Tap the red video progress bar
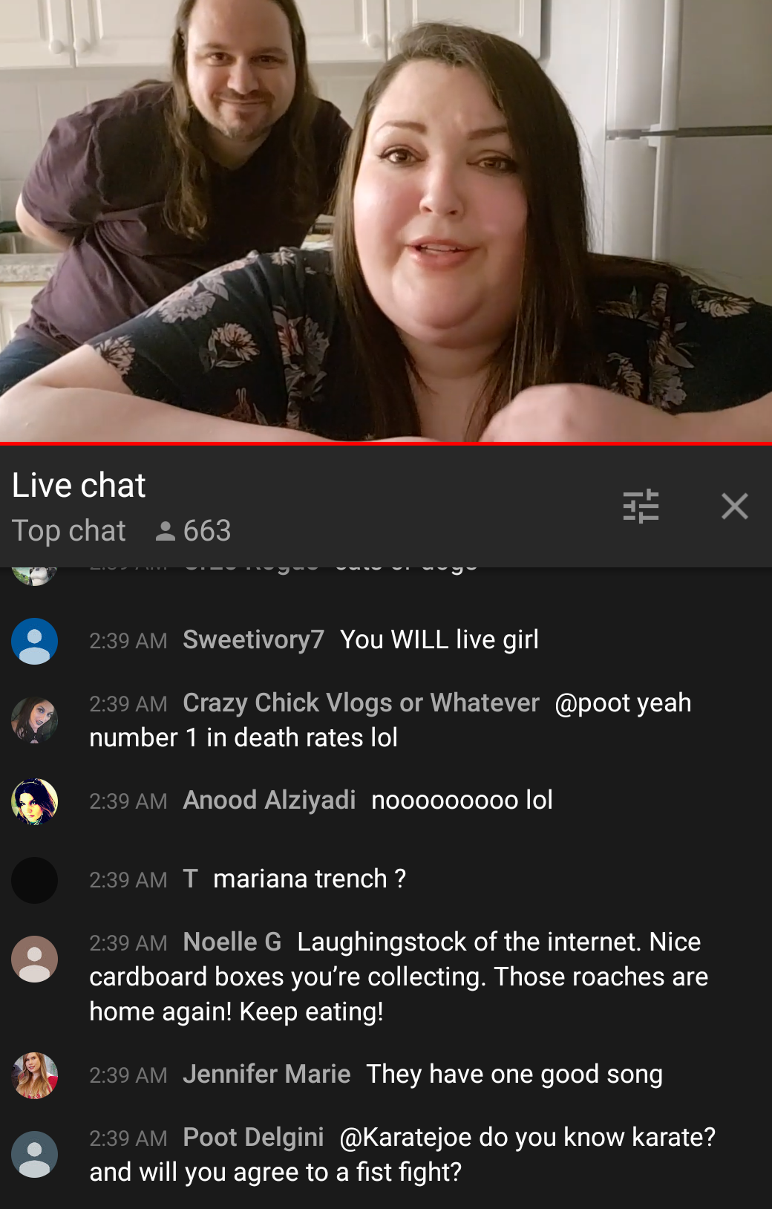This screenshot has height=1209, width=772. 386,443
